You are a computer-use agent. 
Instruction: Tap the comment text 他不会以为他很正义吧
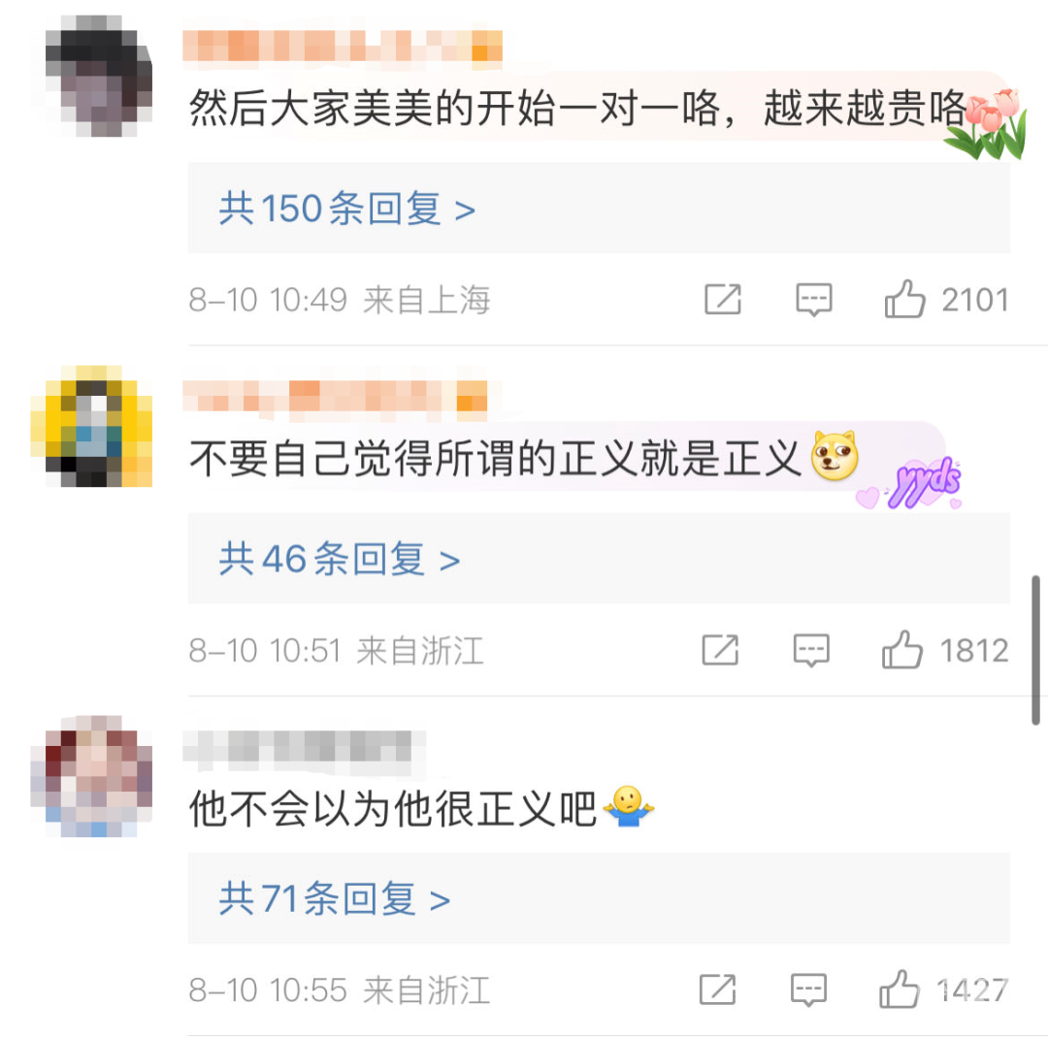392,808
